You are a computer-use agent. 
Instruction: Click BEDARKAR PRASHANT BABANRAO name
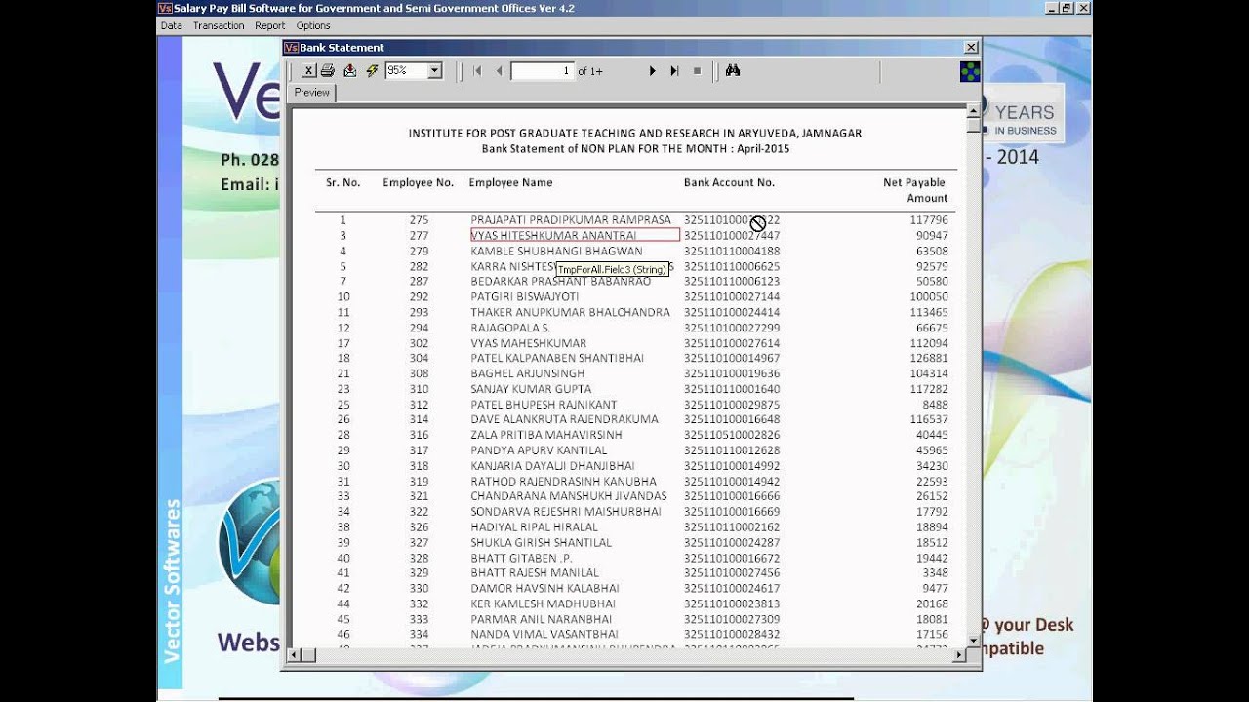click(560, 281)
